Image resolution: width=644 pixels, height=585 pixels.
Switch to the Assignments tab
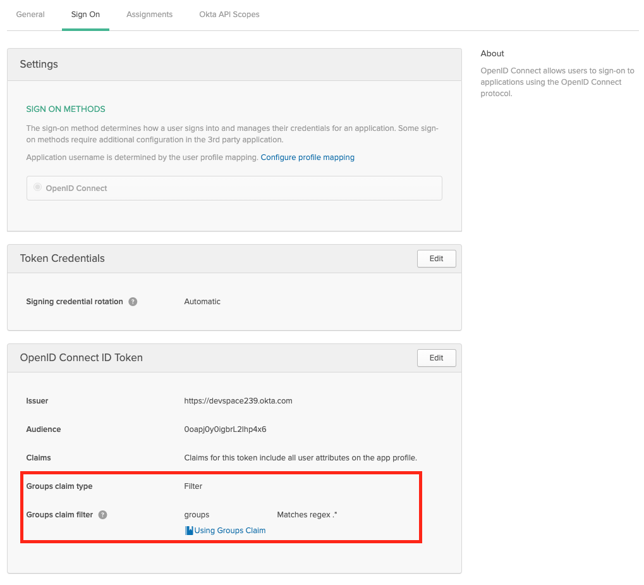(149, 15)
